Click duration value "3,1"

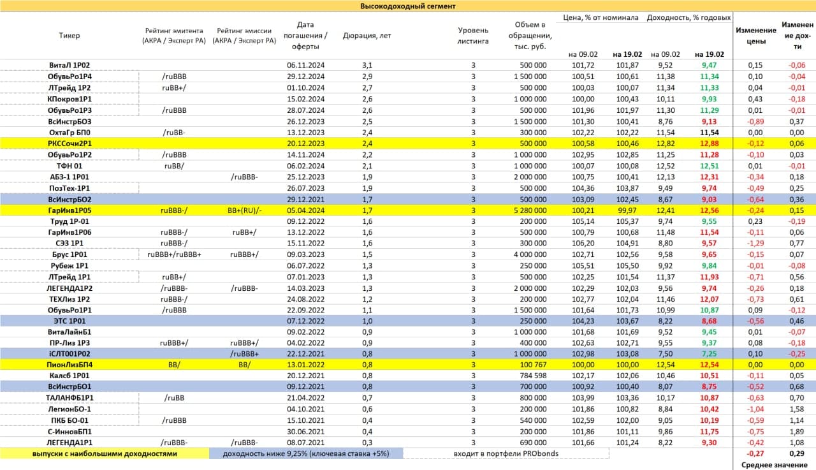pyautogui.click(x=367, y=65)
